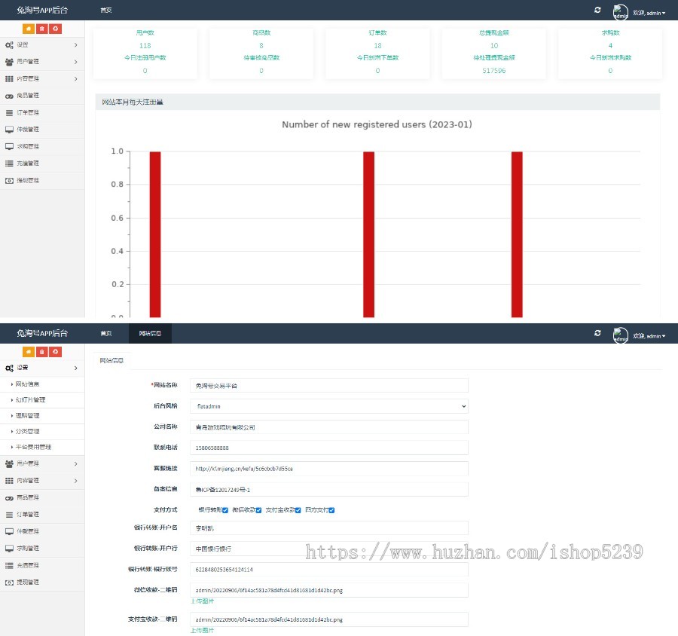Click the pending withdrawal amount 517596
The width and height of the screenshot is (678, 636).
(493, 71)
